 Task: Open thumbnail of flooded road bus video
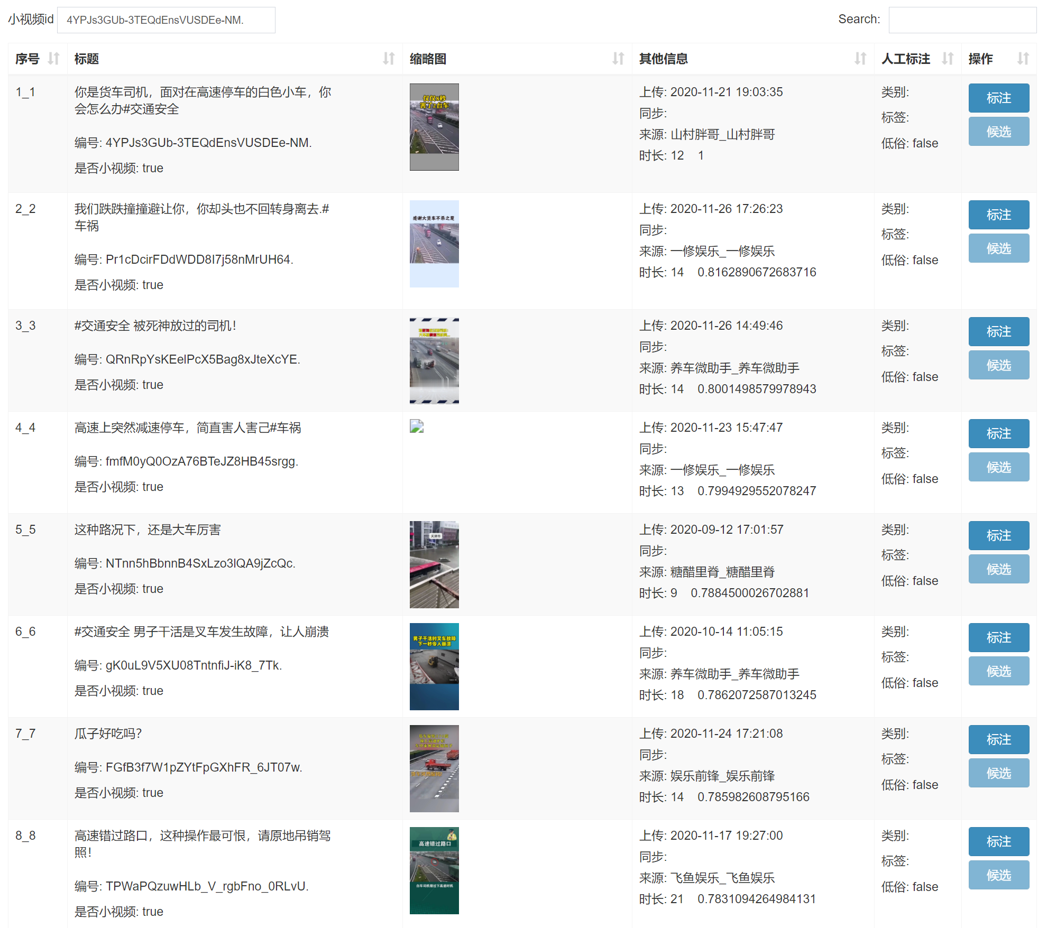(x=434, y=564)
